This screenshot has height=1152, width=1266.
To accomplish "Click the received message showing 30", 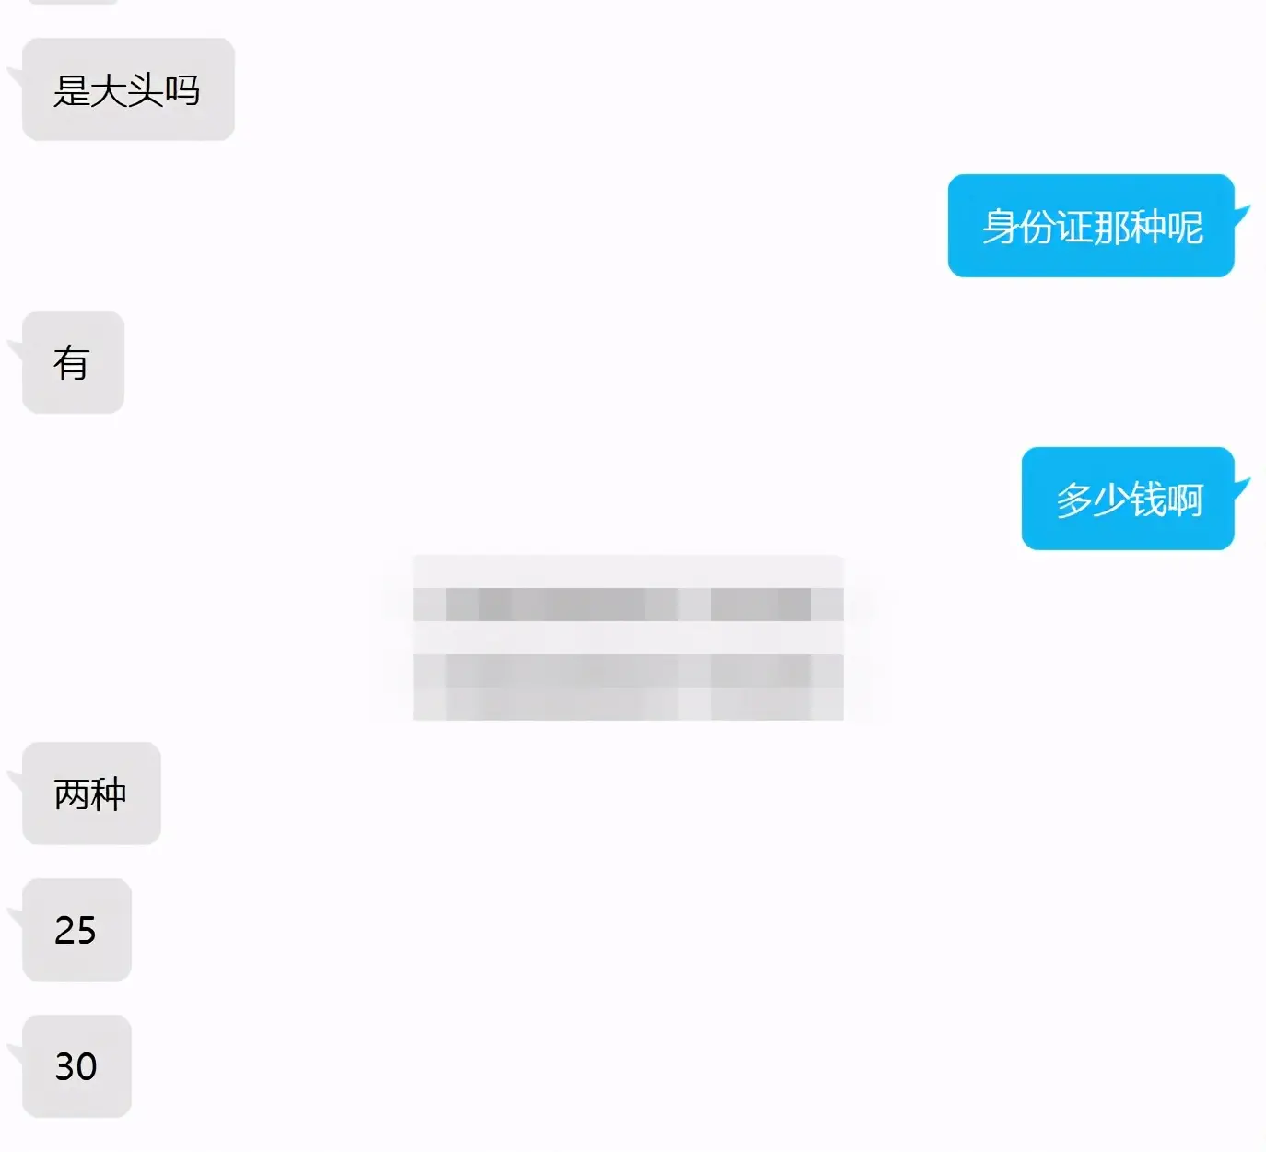I will [76, 1066].
